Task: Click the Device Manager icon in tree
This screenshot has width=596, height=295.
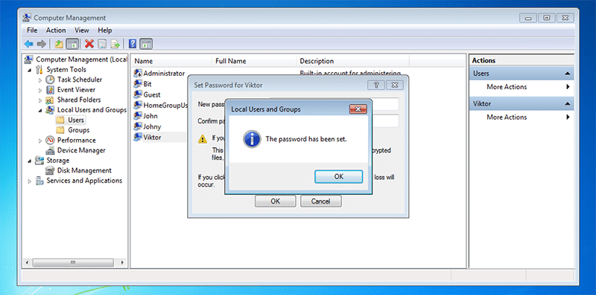Action: 50,151
